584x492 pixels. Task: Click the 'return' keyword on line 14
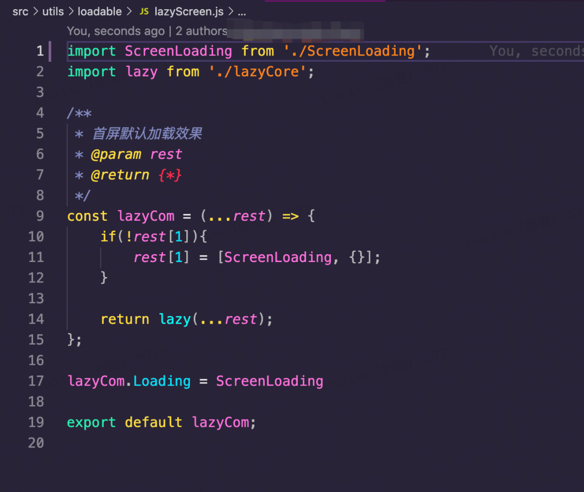[x=125, y=319]
